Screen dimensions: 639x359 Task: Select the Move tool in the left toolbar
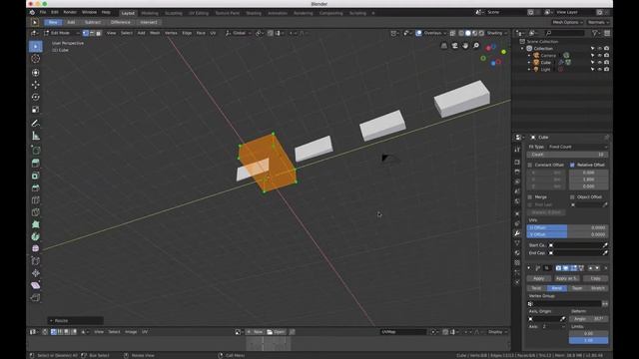click(x=36, y=85)
